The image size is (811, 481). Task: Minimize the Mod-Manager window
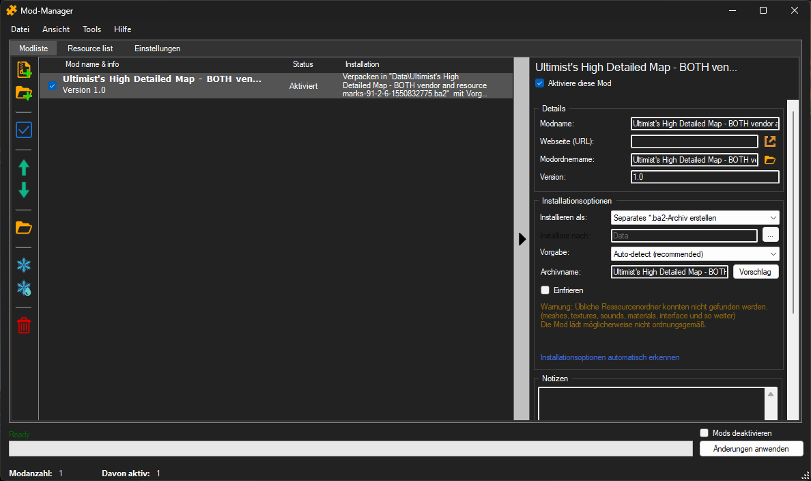732,10
